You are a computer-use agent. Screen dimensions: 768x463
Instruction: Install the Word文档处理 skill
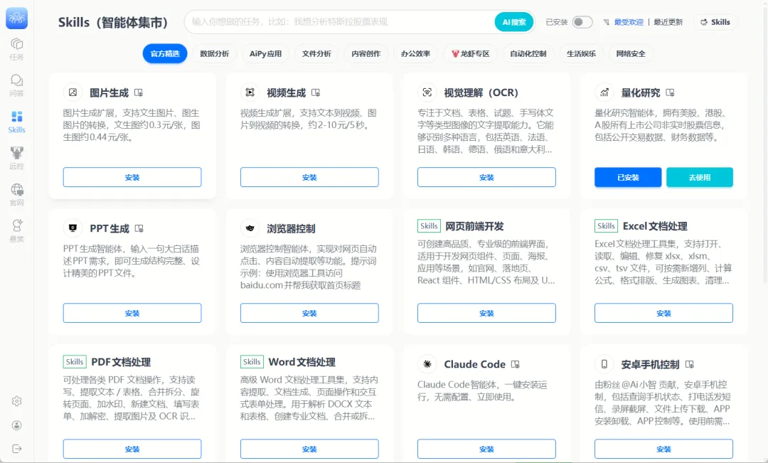coord(309,449)
